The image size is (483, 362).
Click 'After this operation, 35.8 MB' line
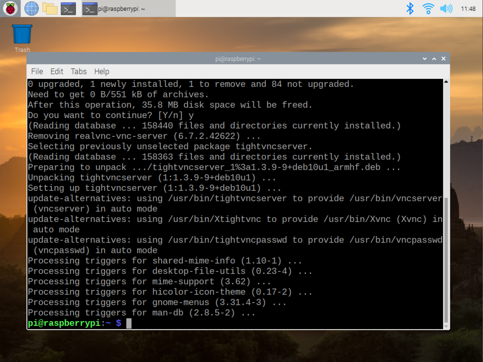pos(170,105)
